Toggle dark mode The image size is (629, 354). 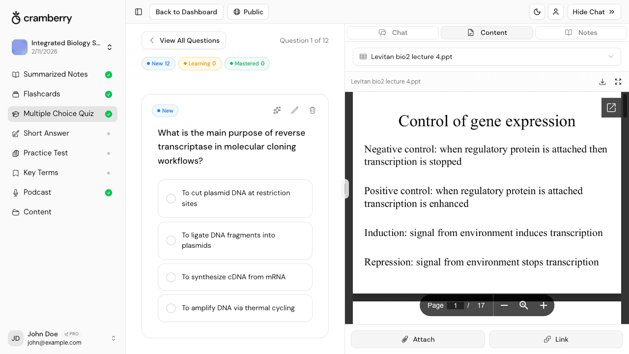pos(537,12)
